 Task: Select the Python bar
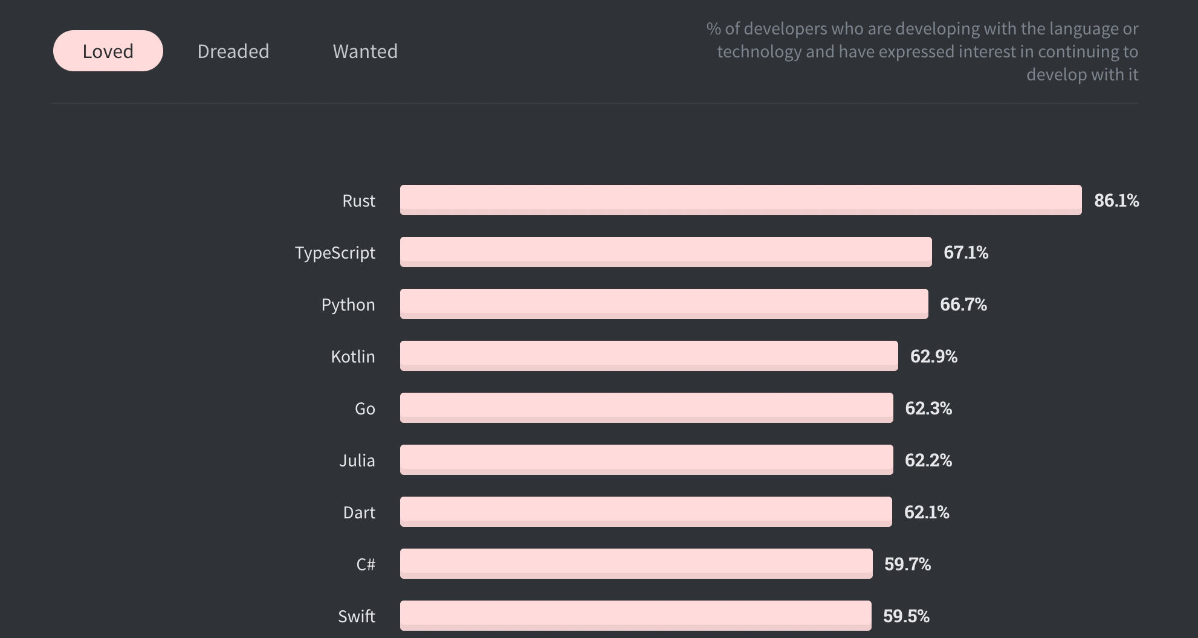pos(664,304)
